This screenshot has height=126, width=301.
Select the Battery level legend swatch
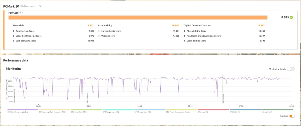coord(277,110)
